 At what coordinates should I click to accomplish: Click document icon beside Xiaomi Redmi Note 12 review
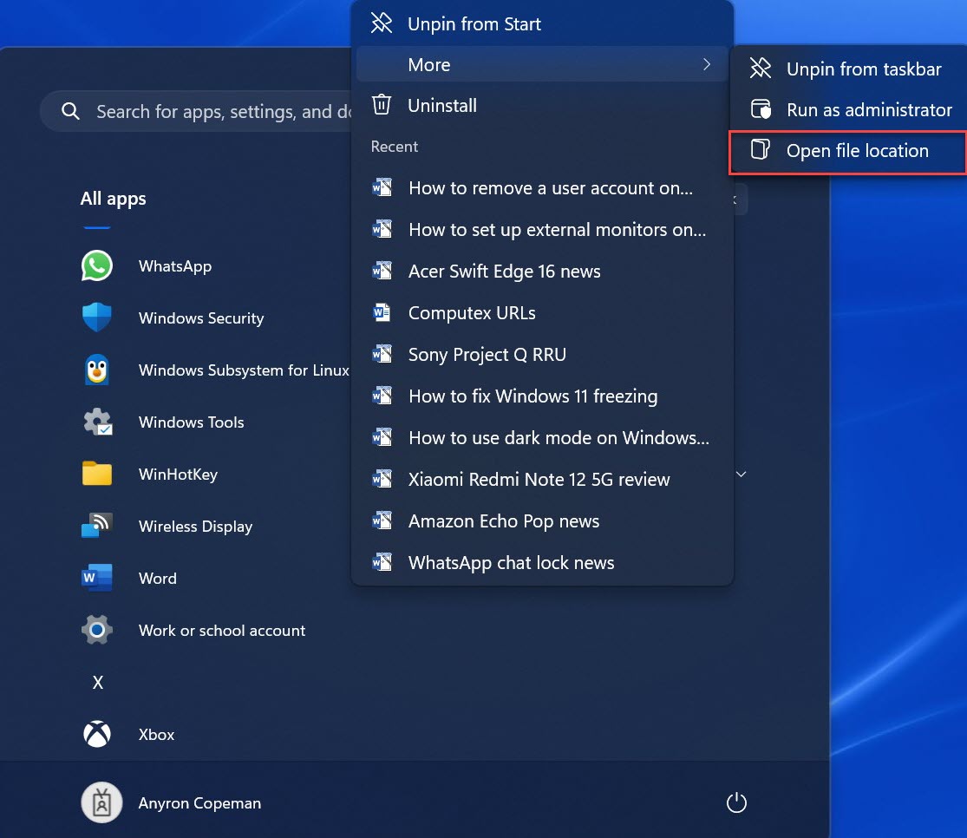[x=382, y=479]
